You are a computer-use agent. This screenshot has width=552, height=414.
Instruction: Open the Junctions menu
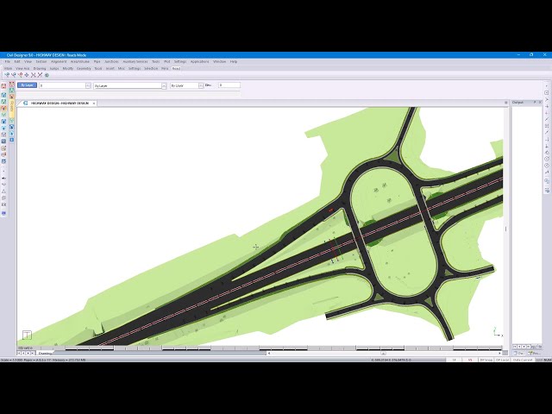coord(111,61)
